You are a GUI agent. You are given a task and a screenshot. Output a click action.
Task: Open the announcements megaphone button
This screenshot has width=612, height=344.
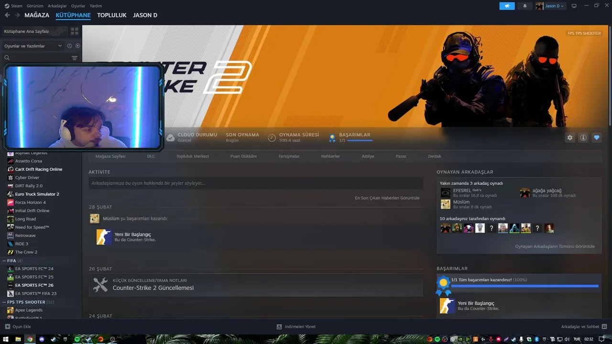point(507,6)
